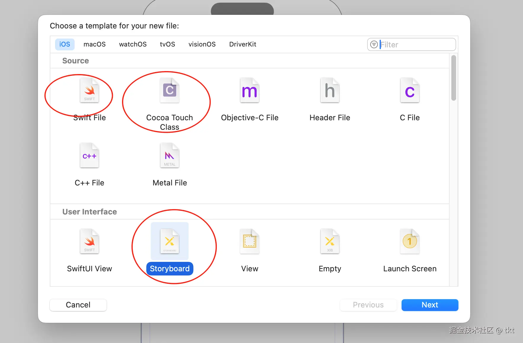Pick the Objective-C File template icon
This screenshot has width=523, height=343.
(250, 90)
